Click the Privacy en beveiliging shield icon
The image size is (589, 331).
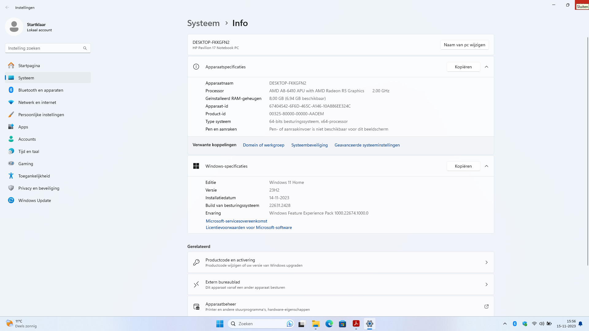(11, 188)
